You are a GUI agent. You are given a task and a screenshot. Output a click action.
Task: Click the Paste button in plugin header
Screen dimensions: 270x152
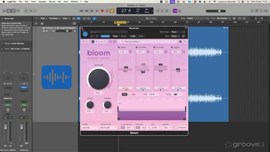coord(124,36)
